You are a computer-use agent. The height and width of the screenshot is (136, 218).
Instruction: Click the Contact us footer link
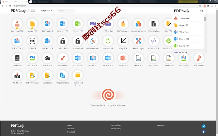click(x=161, y=125)
